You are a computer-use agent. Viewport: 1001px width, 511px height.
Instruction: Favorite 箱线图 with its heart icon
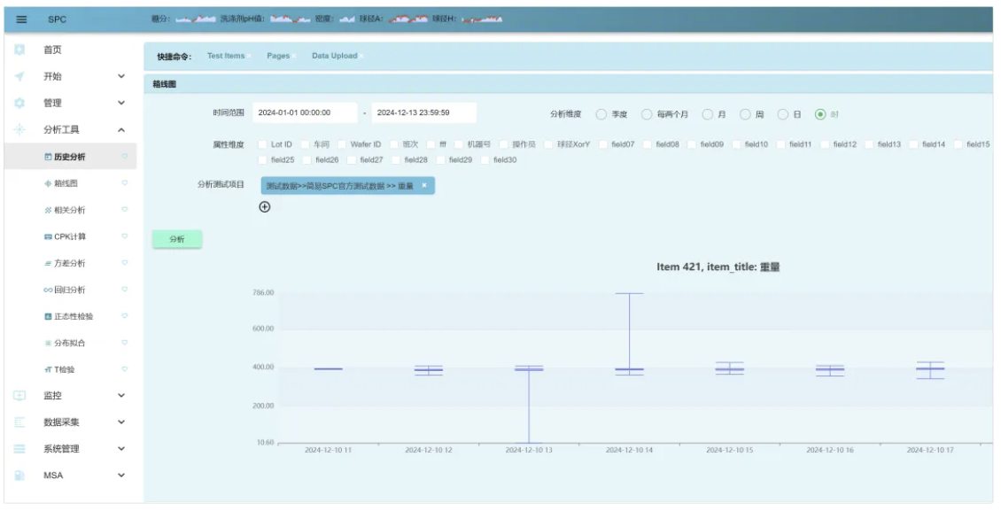(125, 183)
